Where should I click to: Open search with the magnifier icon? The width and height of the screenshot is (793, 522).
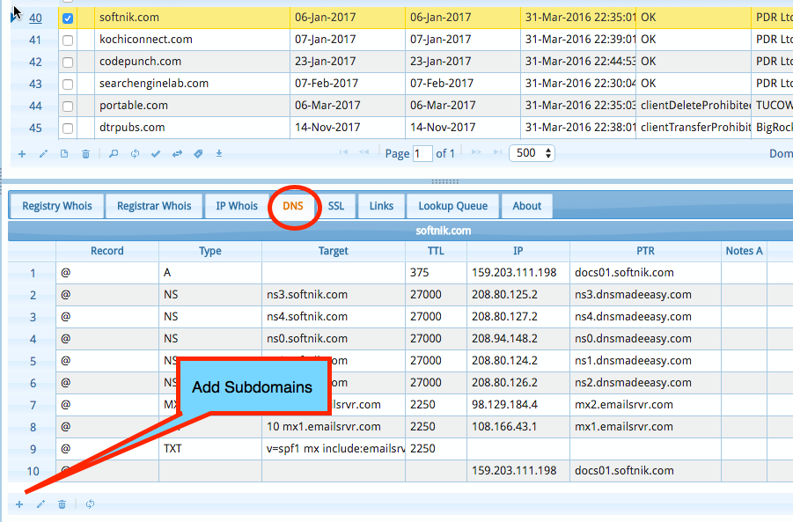point(114,154)
